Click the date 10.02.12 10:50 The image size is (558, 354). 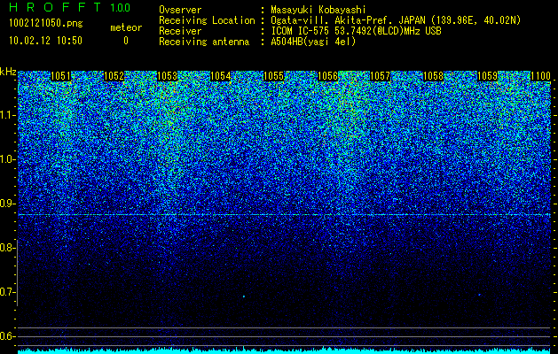tap(45, 41)
